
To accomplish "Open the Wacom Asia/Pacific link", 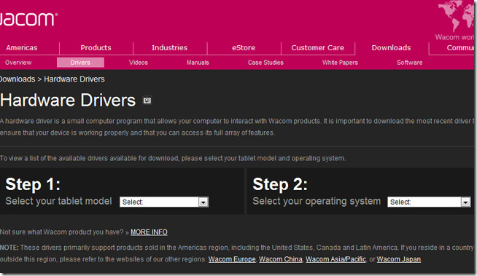I will pos(336,259).
